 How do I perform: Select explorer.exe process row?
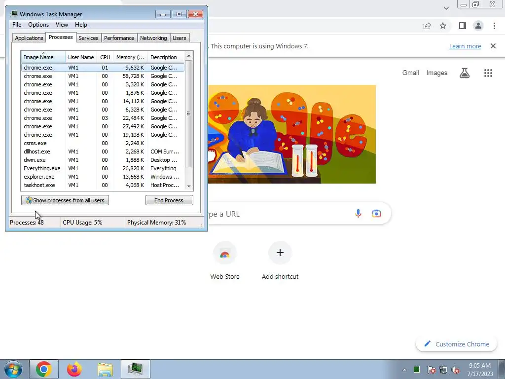[103, 177]
